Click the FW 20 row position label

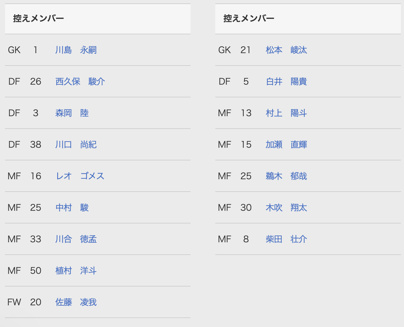coord(14,302)
